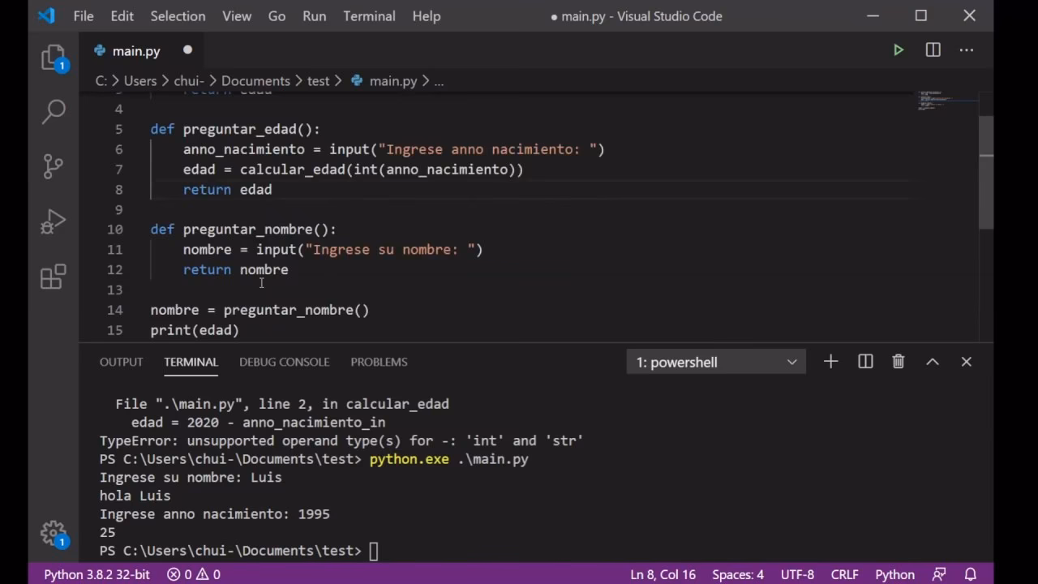Change indentation via Spaces: 4

tap(738, 574)
